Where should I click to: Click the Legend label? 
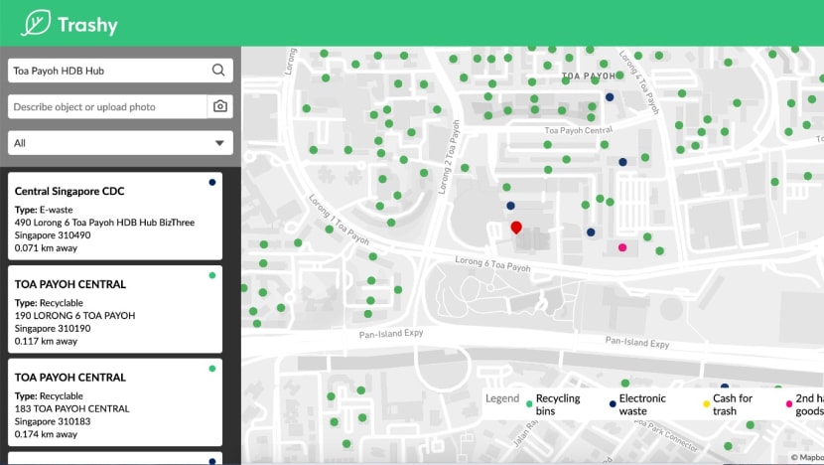pos(502,398)
